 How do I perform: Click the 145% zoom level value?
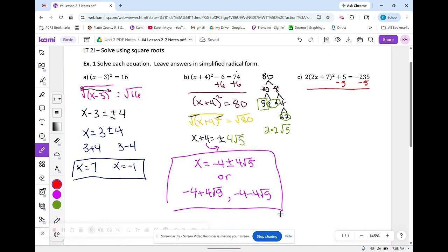(374, 236)
